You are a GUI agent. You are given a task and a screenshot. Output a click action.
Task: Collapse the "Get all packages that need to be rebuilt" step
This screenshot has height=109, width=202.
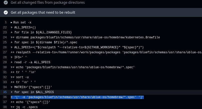(43, 12)
